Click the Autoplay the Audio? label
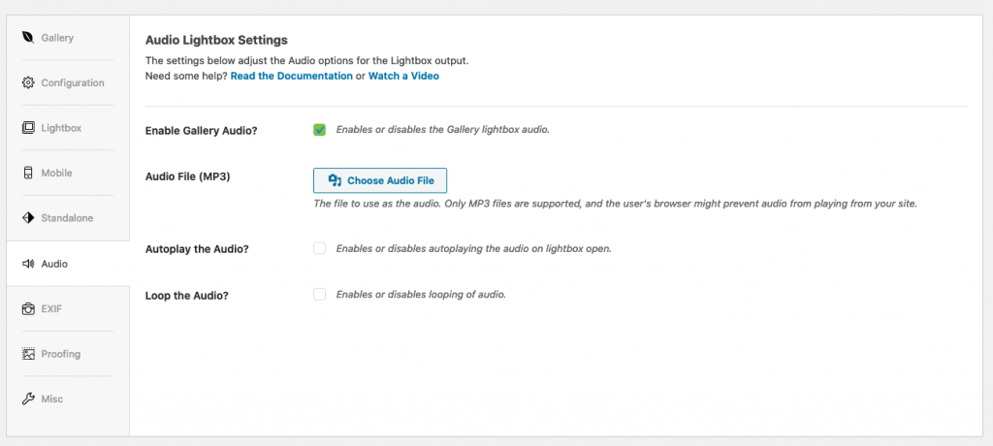993x446 pixels. (x=197, y=249)
